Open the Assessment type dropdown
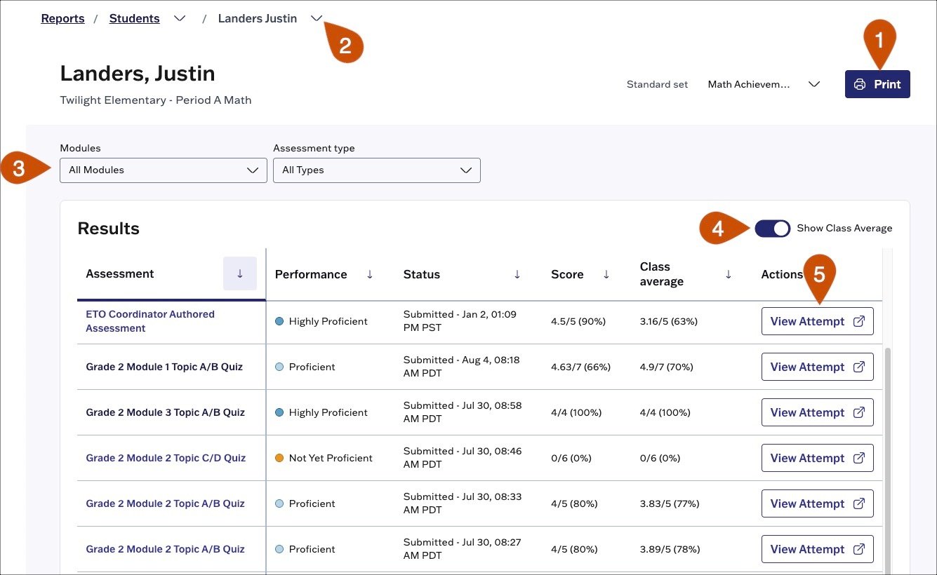937x575 pixels. 377,170
